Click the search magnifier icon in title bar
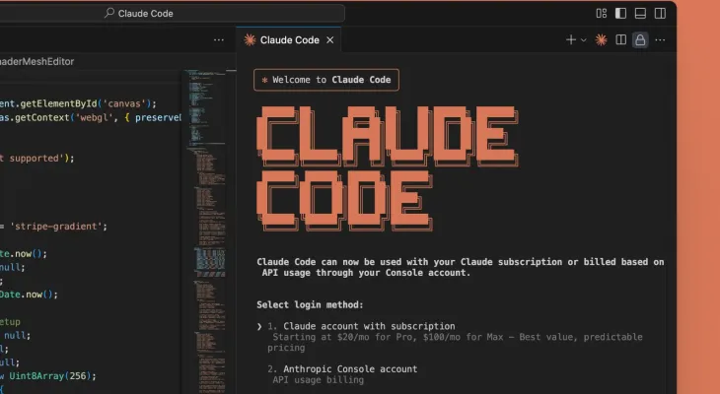This screenshot has width=720, height=394. [109, 14]
